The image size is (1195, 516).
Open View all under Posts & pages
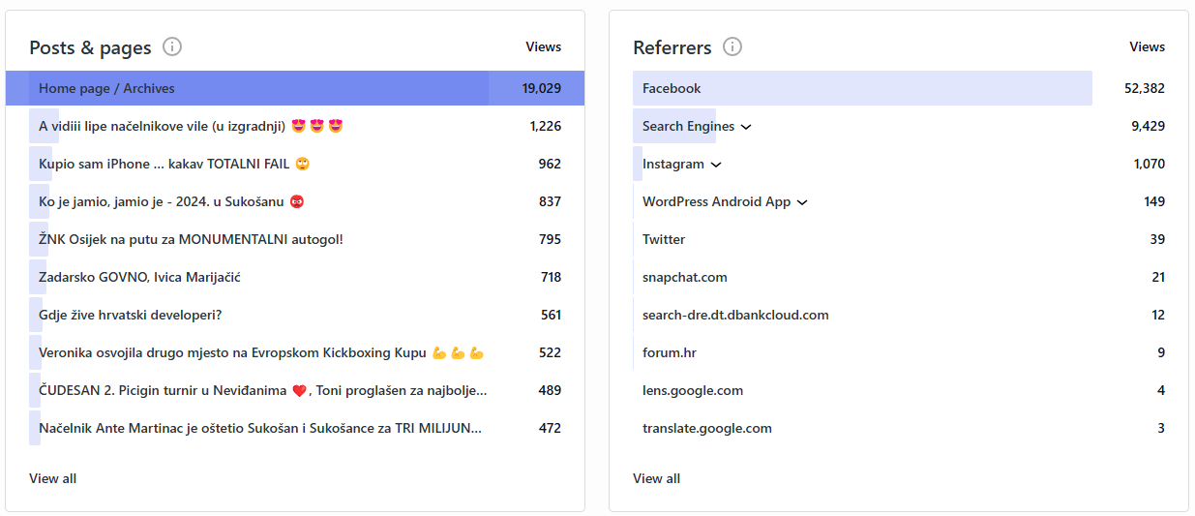point(52,478)
